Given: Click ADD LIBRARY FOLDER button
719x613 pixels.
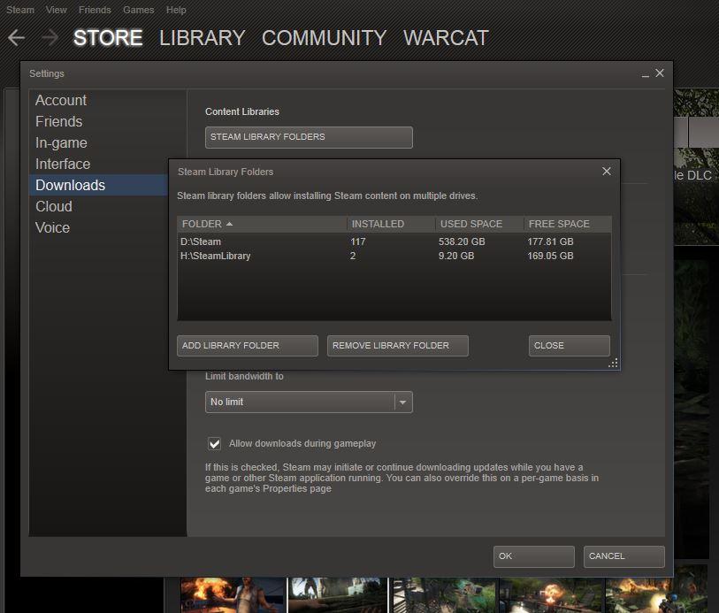Looking at the screenshot, I should pos(247,346).
